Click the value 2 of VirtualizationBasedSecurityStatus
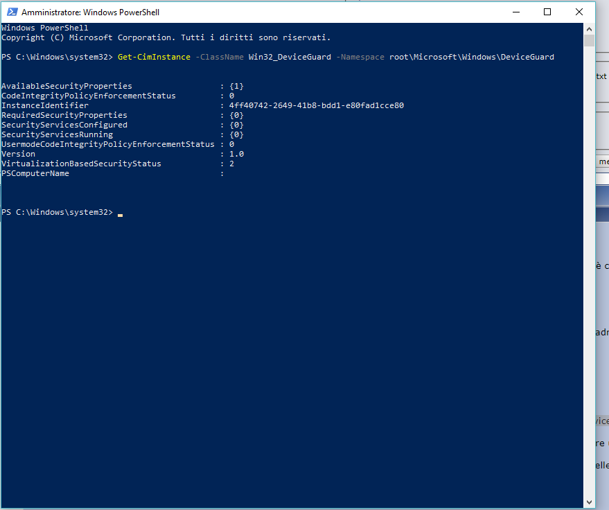The height and width of the screenshot is (510, 609). point(231,164)
